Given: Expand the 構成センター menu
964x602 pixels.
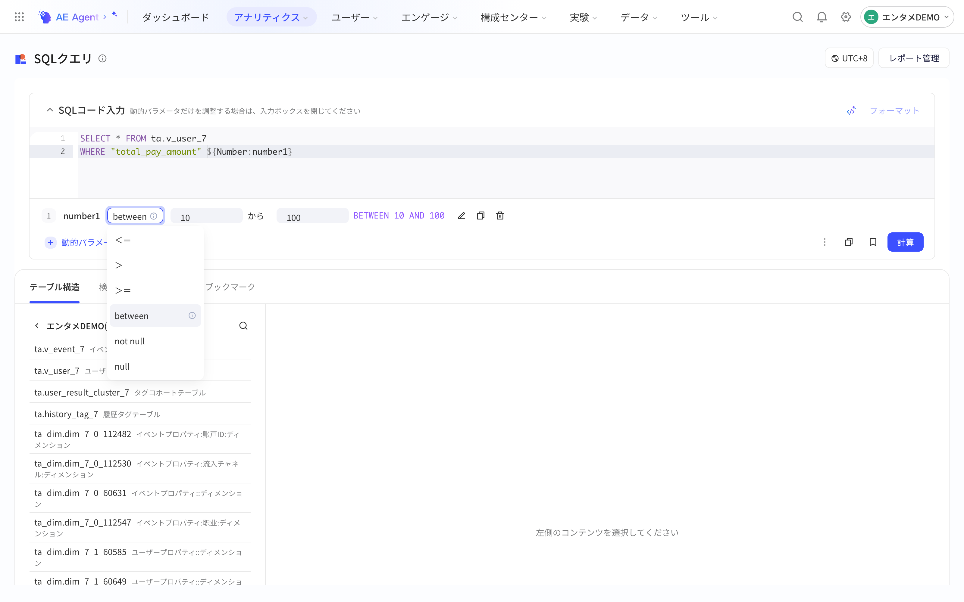Looking at the screenshot, I should (x=513, y=17).
